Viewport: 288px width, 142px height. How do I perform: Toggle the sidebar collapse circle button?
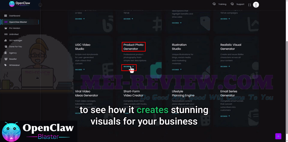tap(40, 5)
